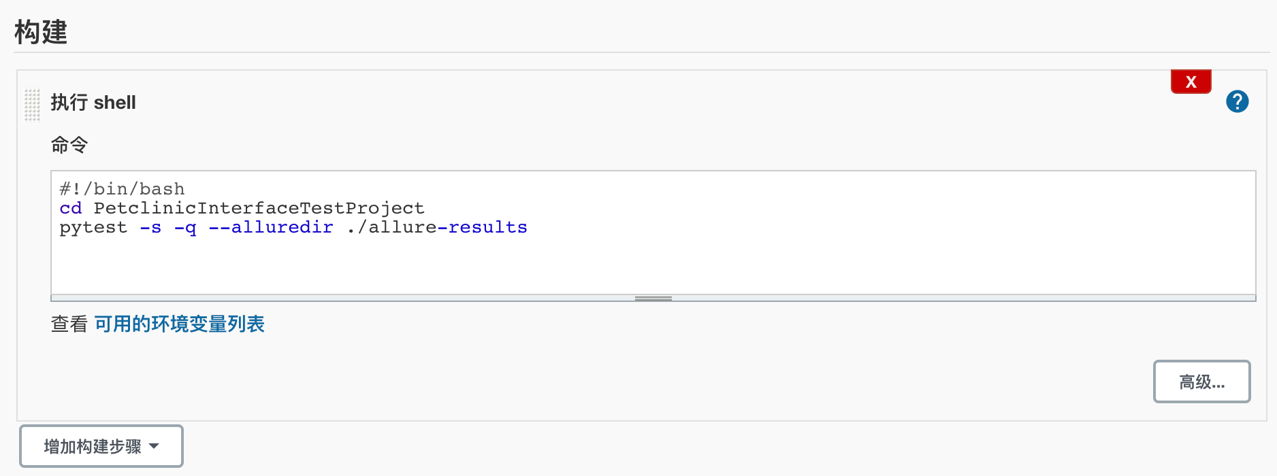The width and height of the screenshot is (1277, 476).
Task: Click the 查看 text before the link
Action: (x=69, y=324)
